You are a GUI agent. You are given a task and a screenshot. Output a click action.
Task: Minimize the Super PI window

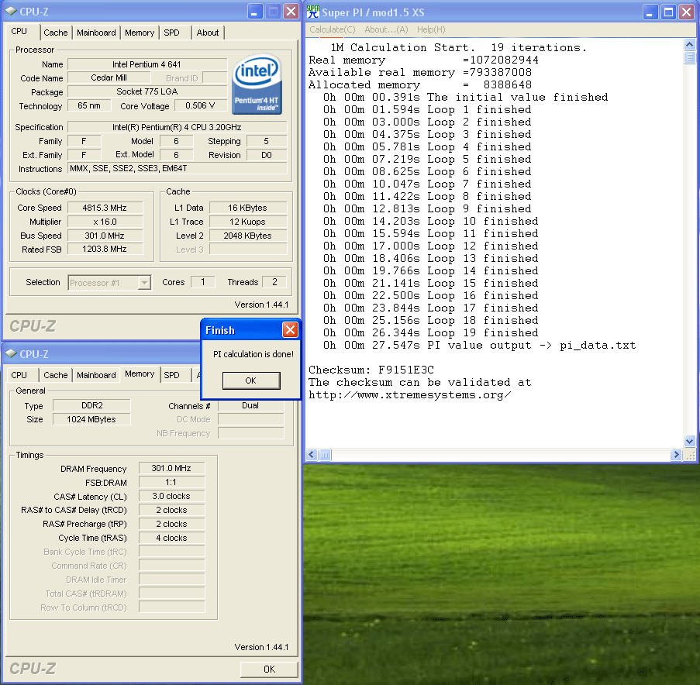650,12
